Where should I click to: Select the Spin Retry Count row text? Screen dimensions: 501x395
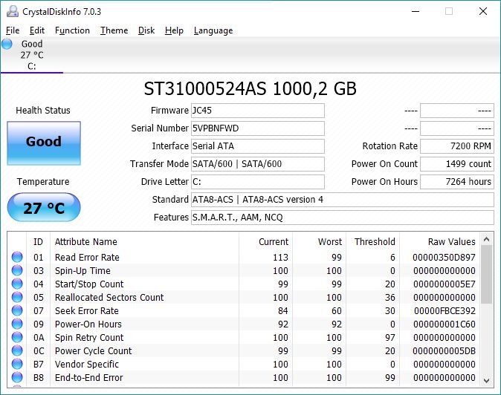[x=89, y=338]
